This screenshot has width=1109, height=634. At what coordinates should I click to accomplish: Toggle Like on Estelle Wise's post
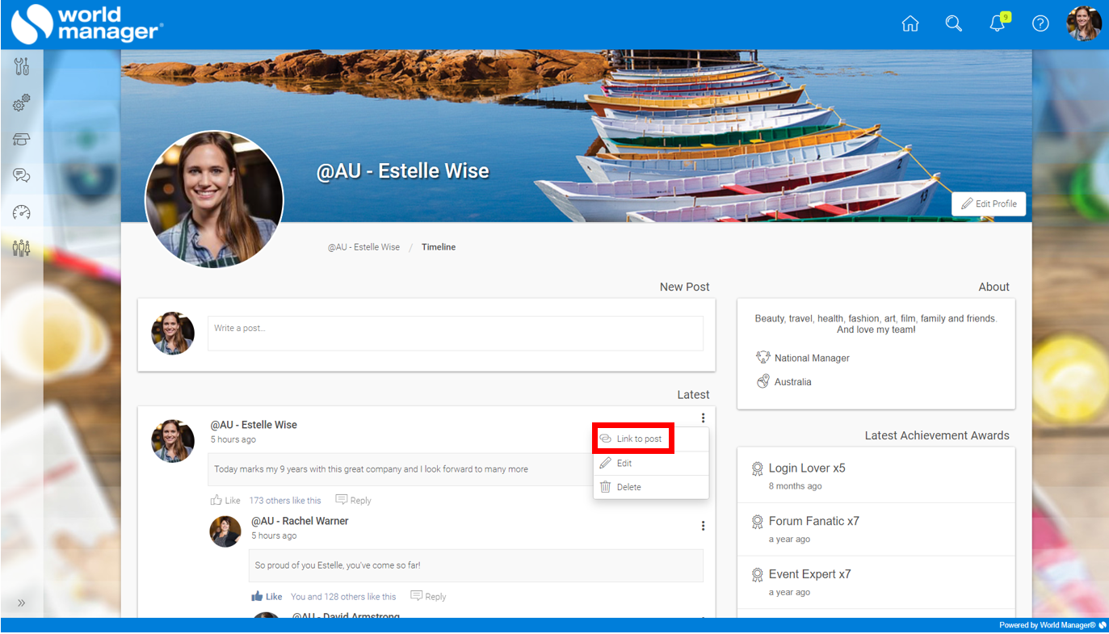point(225,500)
